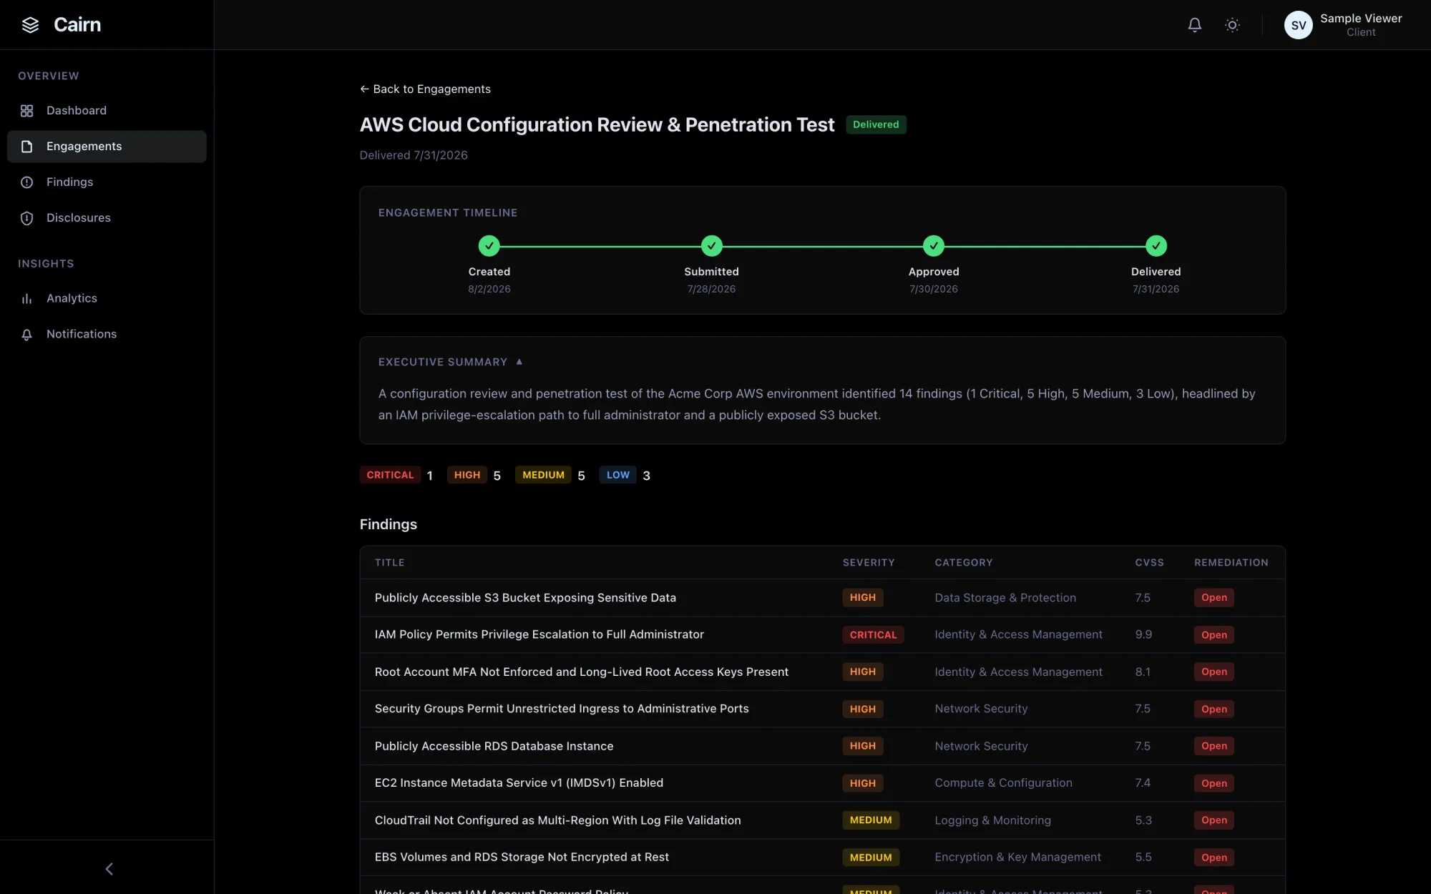Open 'Publicly Accessible RDS Database Instance' finding
This screenshot has width=1431, height=894.
(494, 746)
